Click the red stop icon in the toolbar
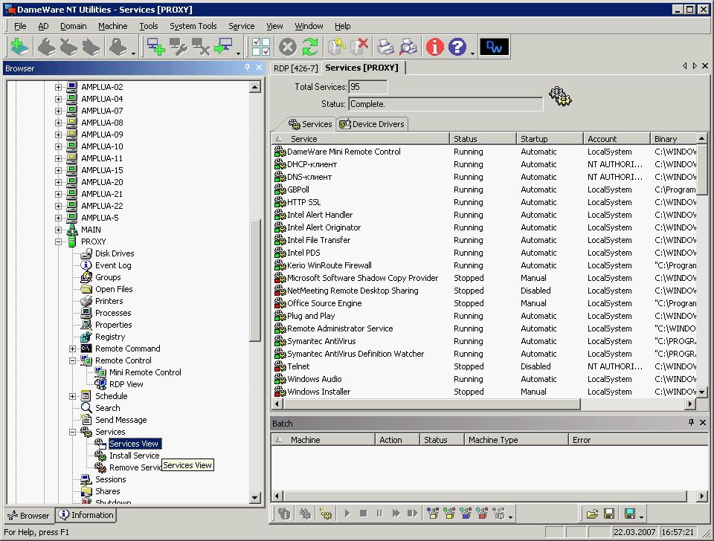Screen dimensions: 714x541 [x=287, y=46]
